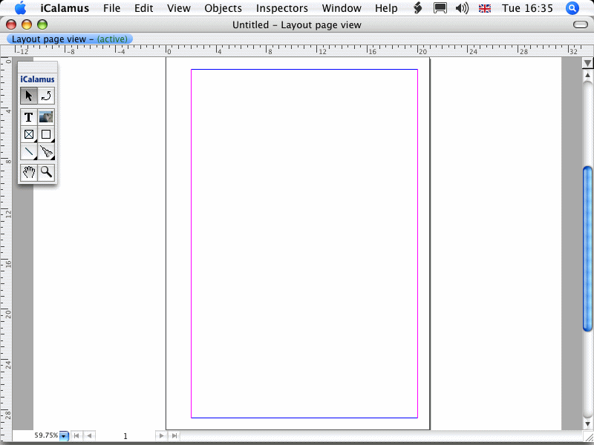Click the vertical scrollbar thumb
The width and height of the screenshot is (594, 445).
(x=588, y=248)
